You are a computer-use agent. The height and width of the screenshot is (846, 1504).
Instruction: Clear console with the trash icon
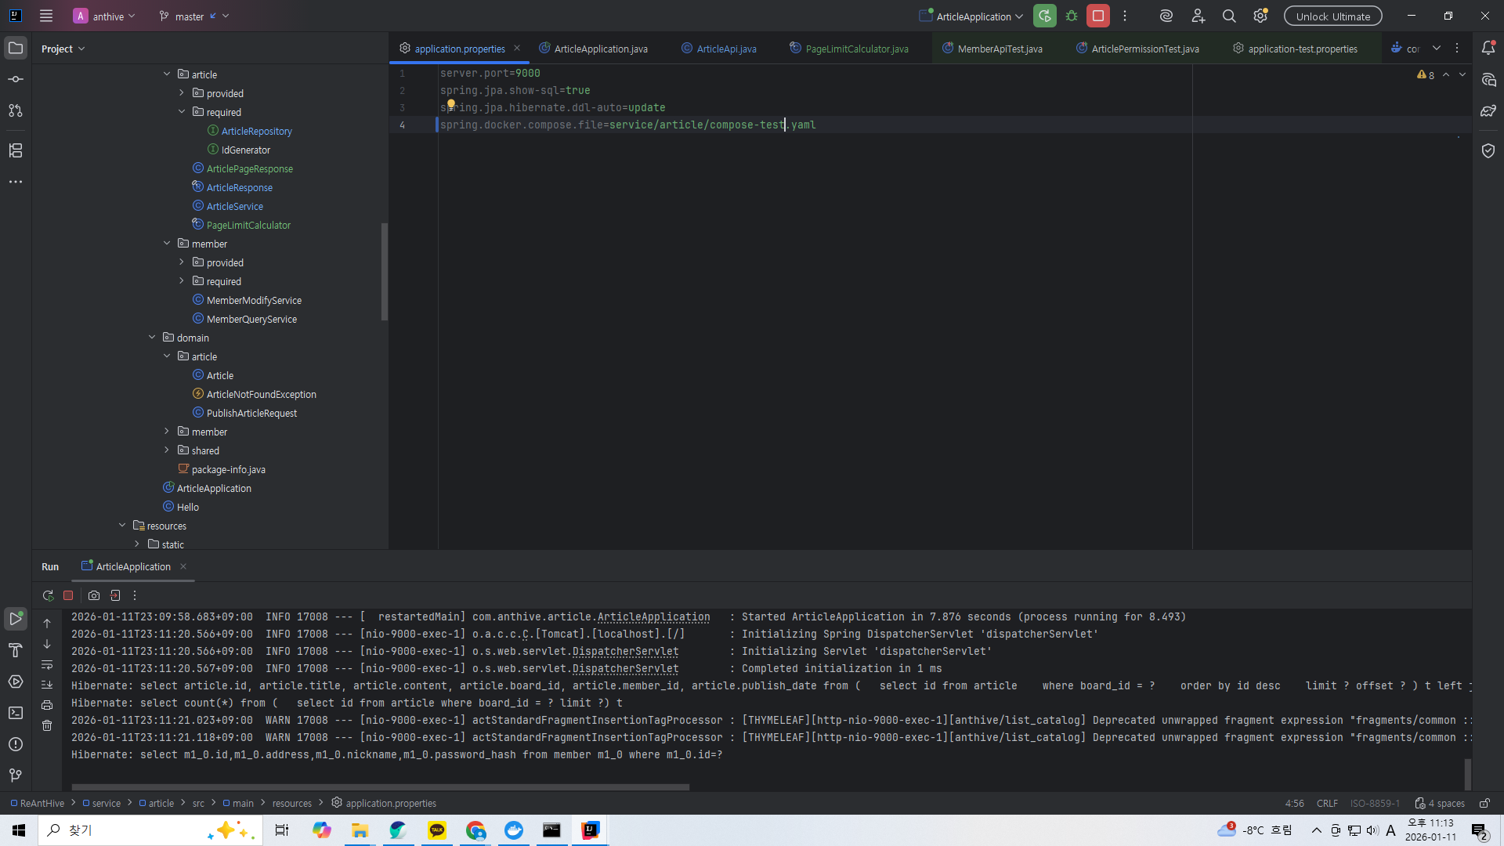[x=47, y=725]
